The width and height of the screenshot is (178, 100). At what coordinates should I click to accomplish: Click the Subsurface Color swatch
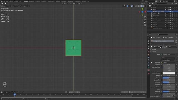(169, 73)
